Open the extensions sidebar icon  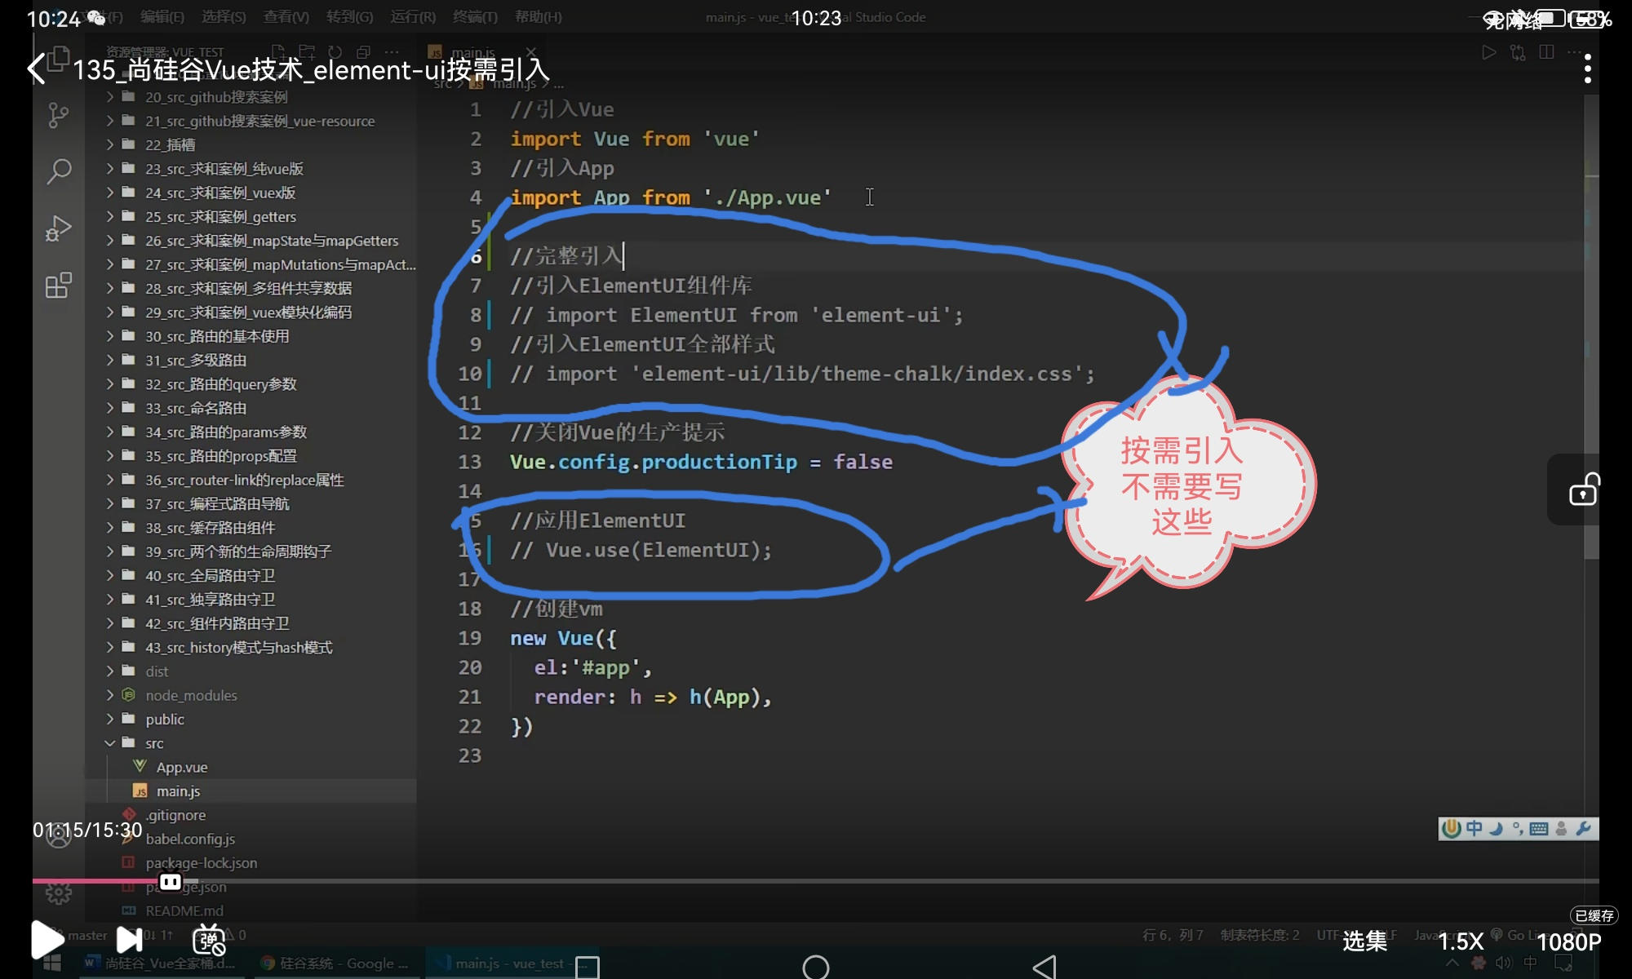point(59,286)
